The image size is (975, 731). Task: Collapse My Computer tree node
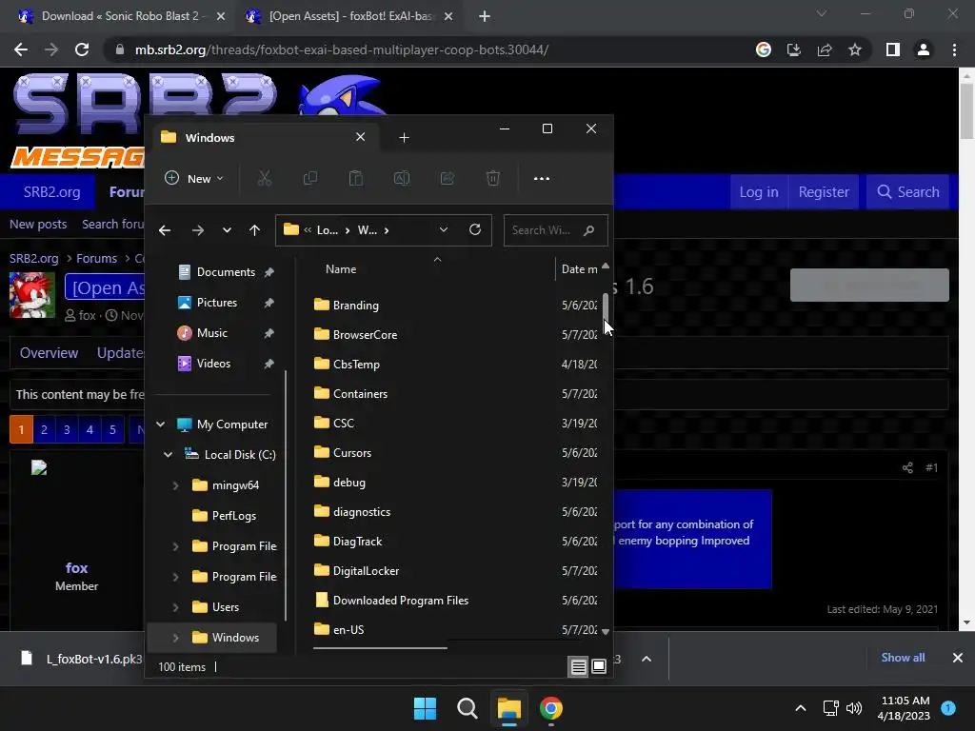point(160,424)
